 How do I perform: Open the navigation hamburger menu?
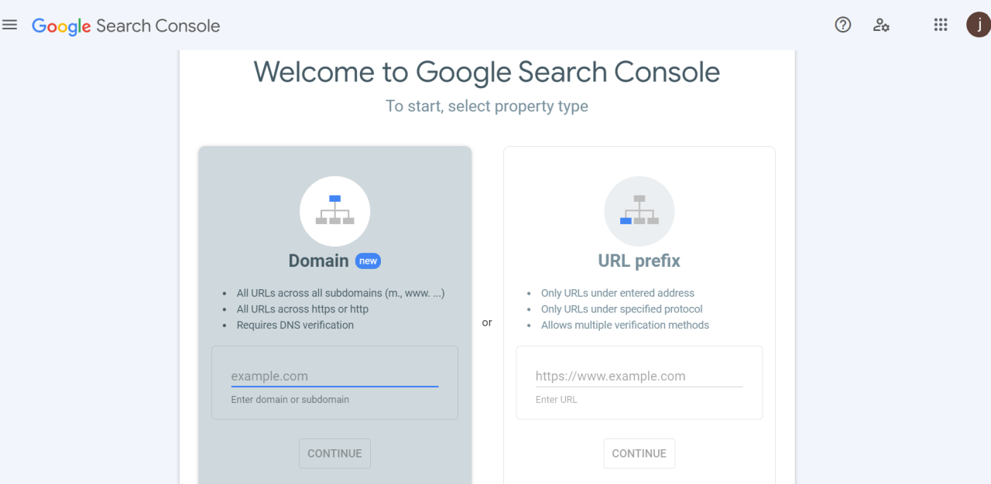point(10,24)
